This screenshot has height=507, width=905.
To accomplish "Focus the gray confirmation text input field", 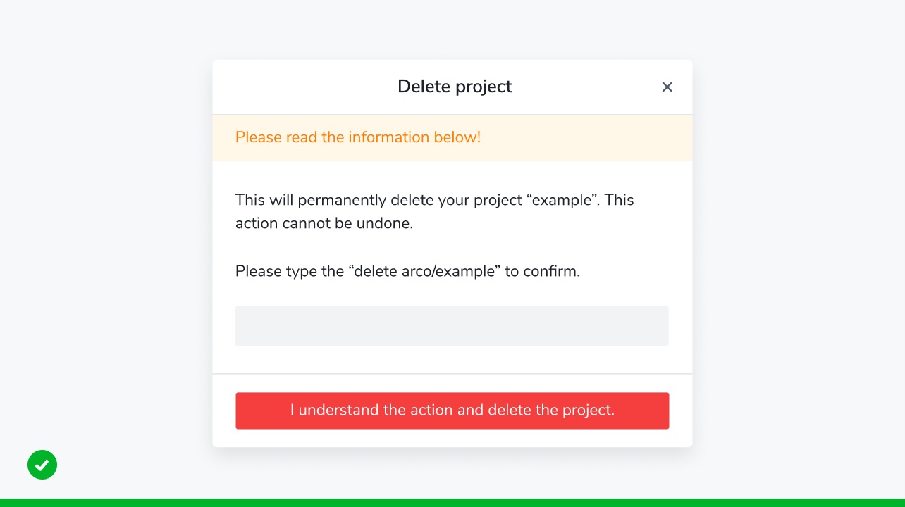I will tap(452, 325).
